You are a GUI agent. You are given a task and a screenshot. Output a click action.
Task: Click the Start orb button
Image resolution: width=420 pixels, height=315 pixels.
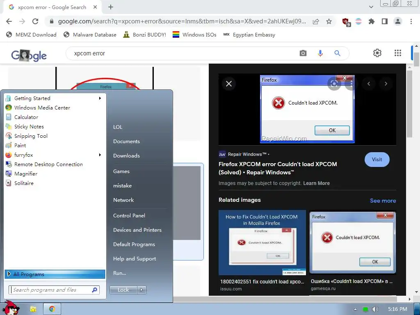(12, 308)
